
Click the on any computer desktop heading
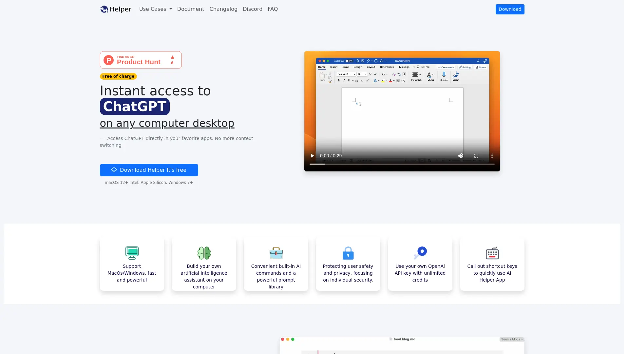pos(167,123)
